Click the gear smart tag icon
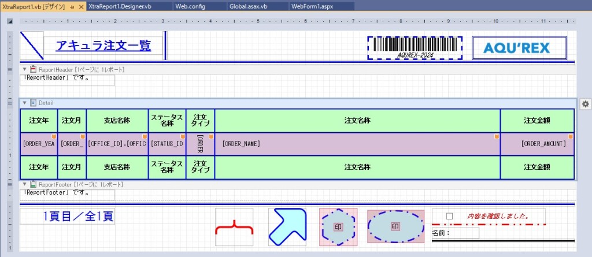The height and width of the screenshot is (257, 592). click(585, 103)
